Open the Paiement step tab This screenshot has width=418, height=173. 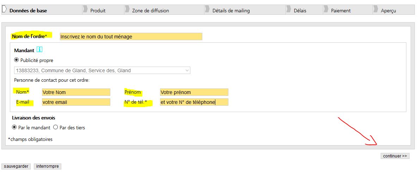click(x=340, y=11)
